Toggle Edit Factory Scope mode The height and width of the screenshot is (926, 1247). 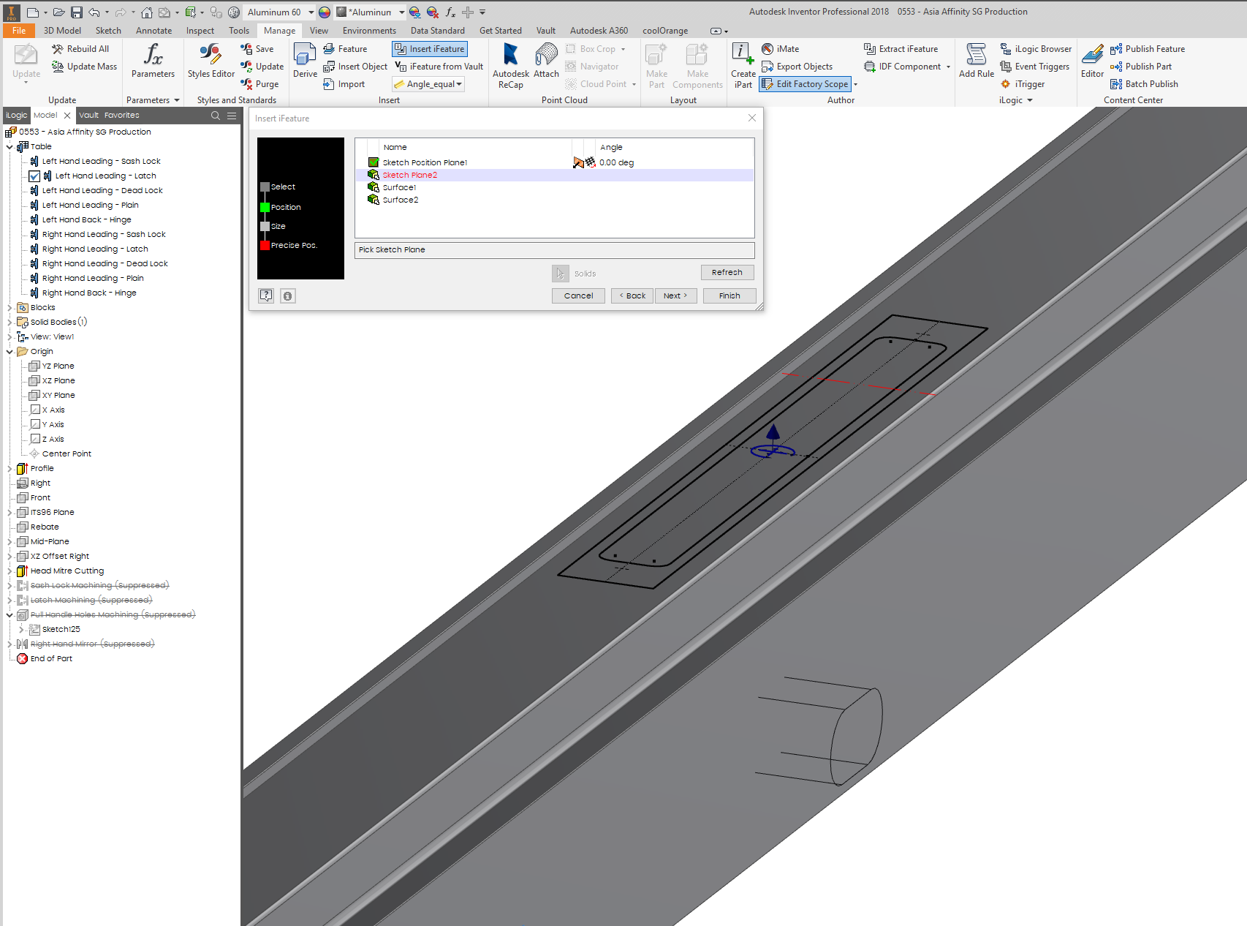click(x=806, y=83)
